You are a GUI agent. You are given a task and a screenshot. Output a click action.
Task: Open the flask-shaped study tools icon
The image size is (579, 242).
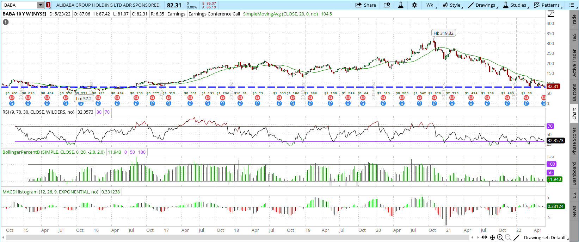pyautogui.click(x=400, y=5)
